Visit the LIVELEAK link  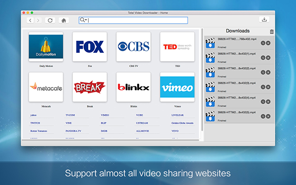[x=178, y=115]
